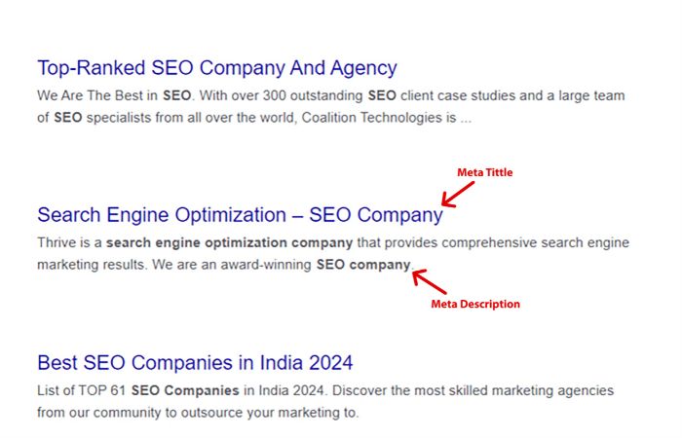Click 'Coalition Technologies' in the first snippet
Screen dimensions: 682x438
point(373,119)
